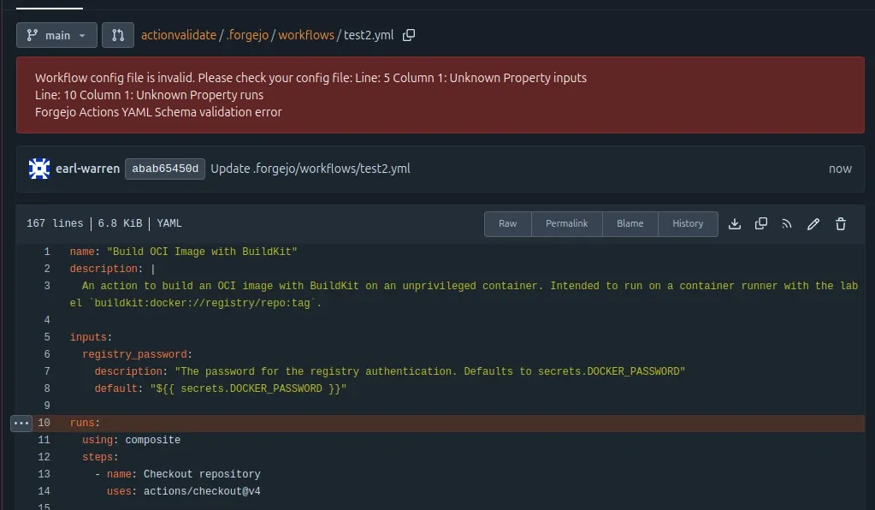
Task: Open the RSS feed for this file
Action: point(787,223)
